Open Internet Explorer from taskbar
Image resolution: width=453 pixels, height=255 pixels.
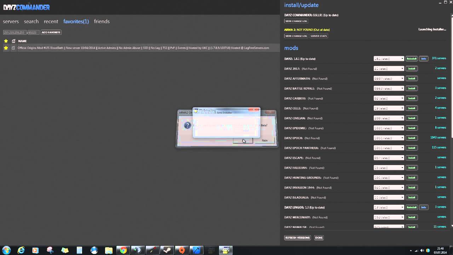coord(21,250)
